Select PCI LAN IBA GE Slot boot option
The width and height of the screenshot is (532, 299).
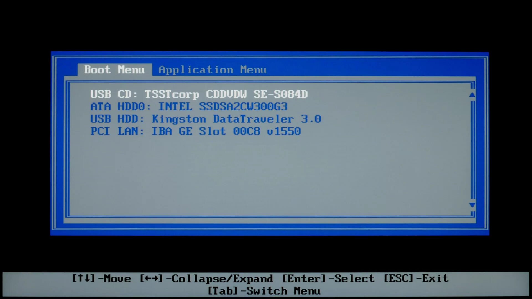[195, 131]
